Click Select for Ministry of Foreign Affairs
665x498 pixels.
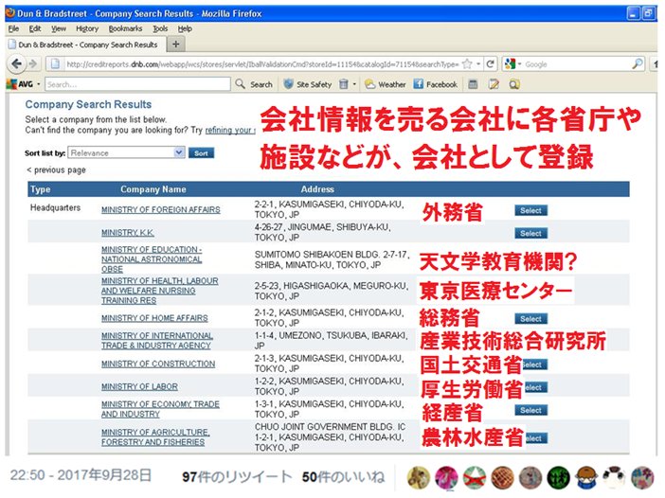[x=531, y=210]
